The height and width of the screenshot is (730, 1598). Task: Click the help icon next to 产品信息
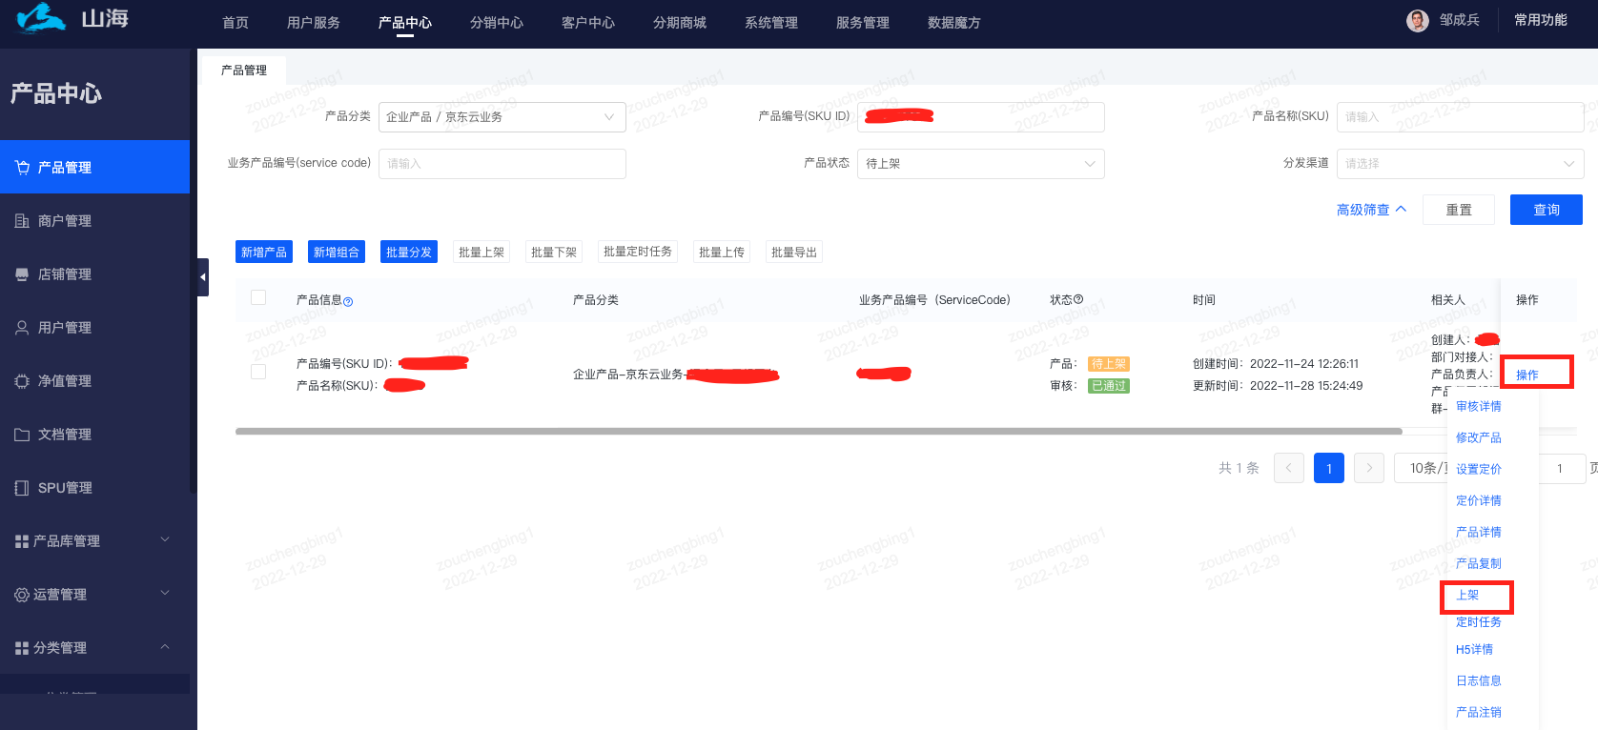(348, 301)
